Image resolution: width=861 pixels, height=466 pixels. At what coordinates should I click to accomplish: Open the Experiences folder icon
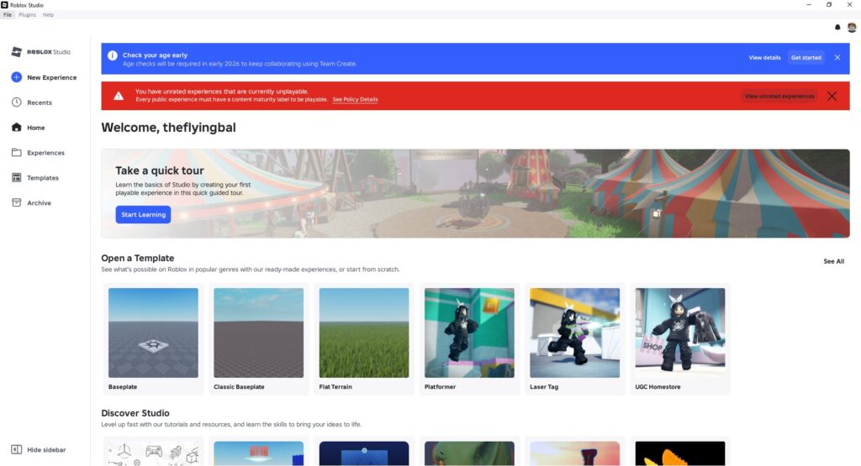tap(17, 153)
